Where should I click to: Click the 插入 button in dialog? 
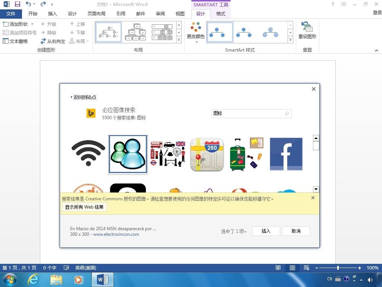[266, 231]
